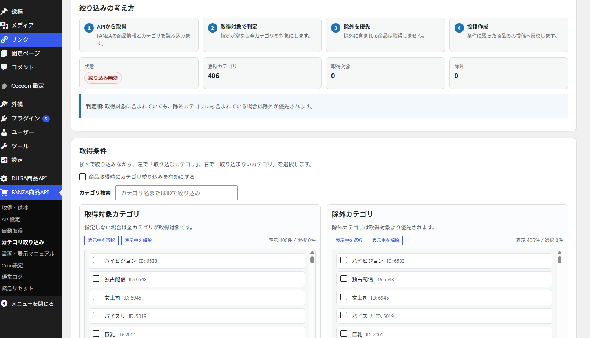The image size is (590, 338).
Task: Open the ツール menu
Action: [31, 146]
